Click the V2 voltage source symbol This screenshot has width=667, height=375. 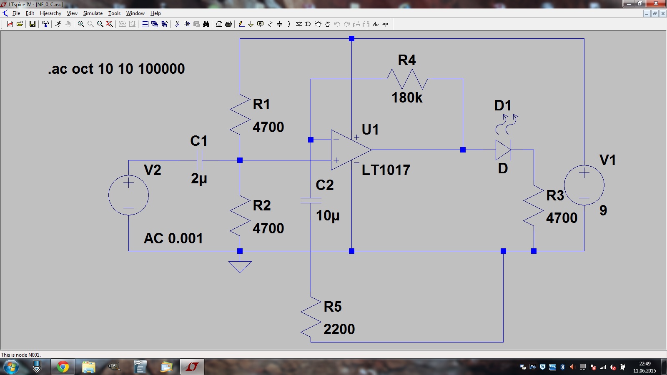pyautogui.click(x=128, y=195)
